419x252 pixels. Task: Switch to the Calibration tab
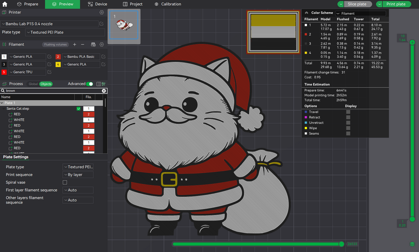[x=168, y=4]
